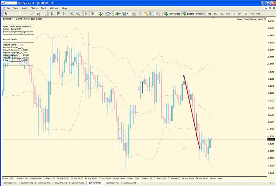Click the current price label 1.5271
Viewport: 276px width, 186px height.
(x=271, y=139)
